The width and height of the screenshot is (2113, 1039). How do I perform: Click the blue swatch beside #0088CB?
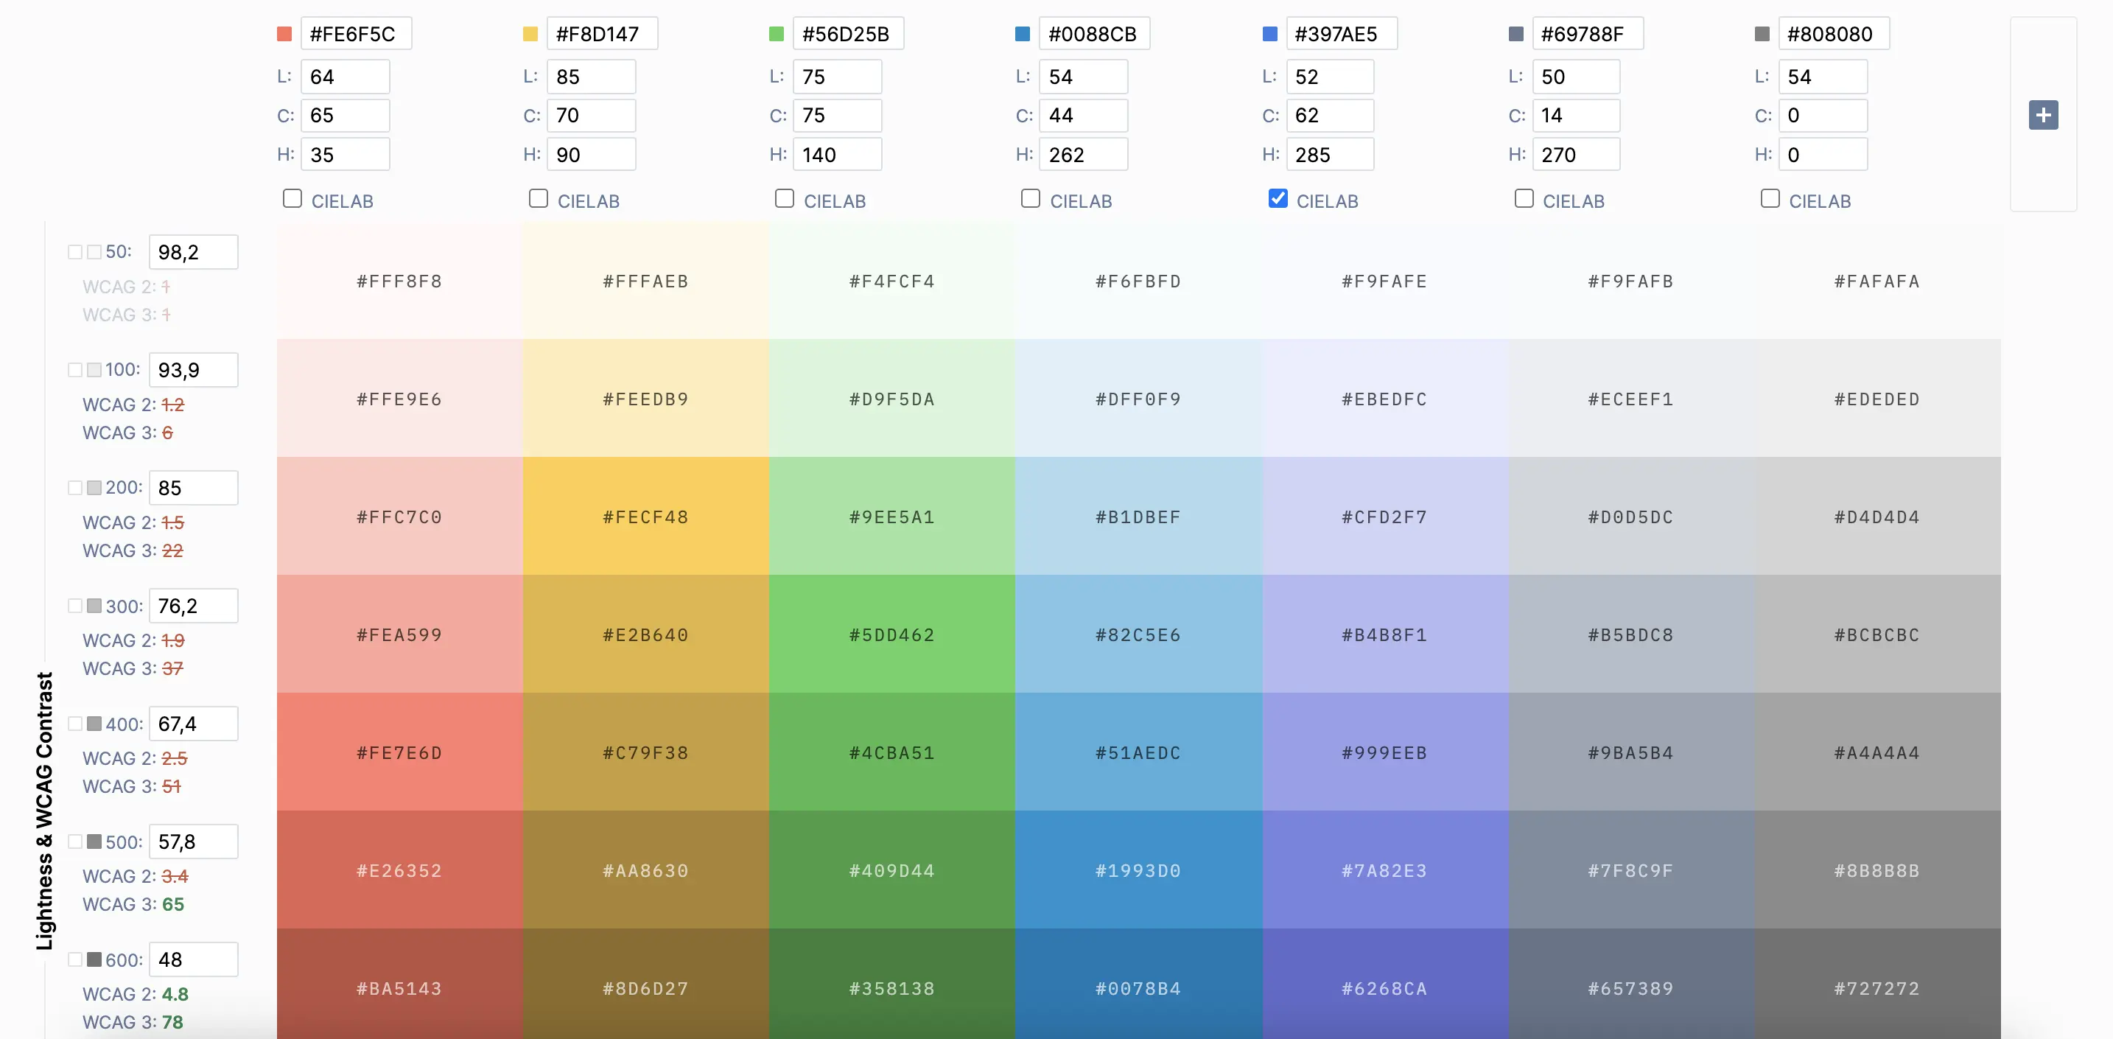1023,35
